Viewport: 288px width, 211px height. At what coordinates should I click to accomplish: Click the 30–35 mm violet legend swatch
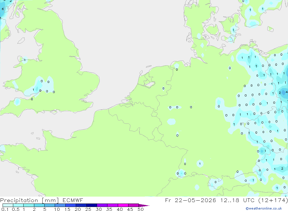(102, 205)
